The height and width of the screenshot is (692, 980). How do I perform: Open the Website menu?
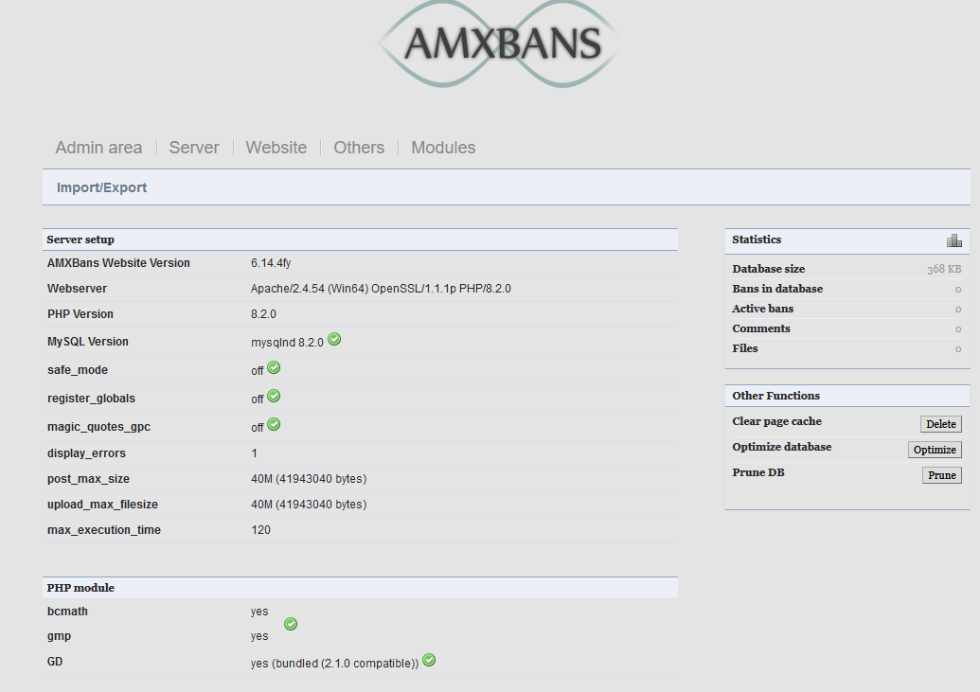click(276, 148)
